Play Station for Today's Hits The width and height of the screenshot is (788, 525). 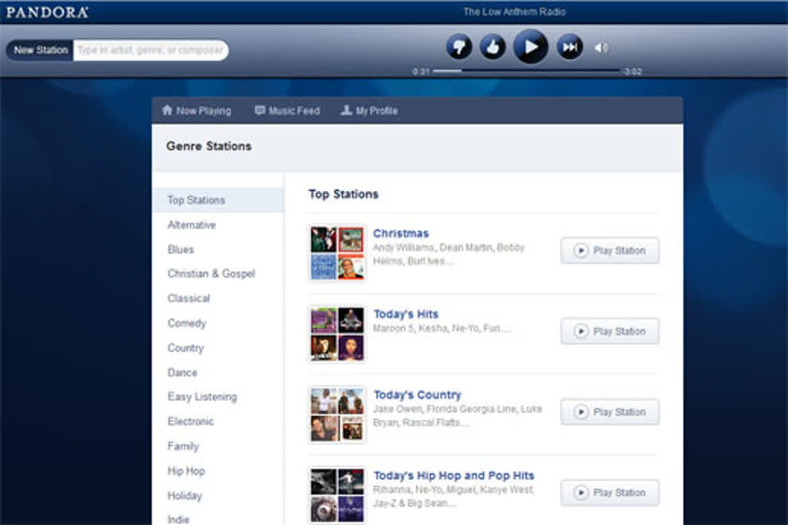click(x=610, y=331)
